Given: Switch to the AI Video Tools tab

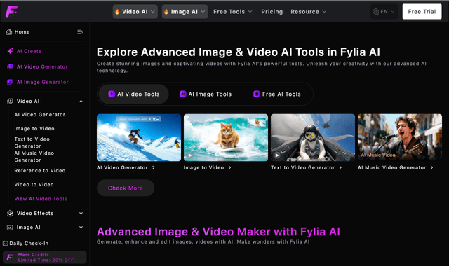Looking at the screenshot, I should pos(133,94).
